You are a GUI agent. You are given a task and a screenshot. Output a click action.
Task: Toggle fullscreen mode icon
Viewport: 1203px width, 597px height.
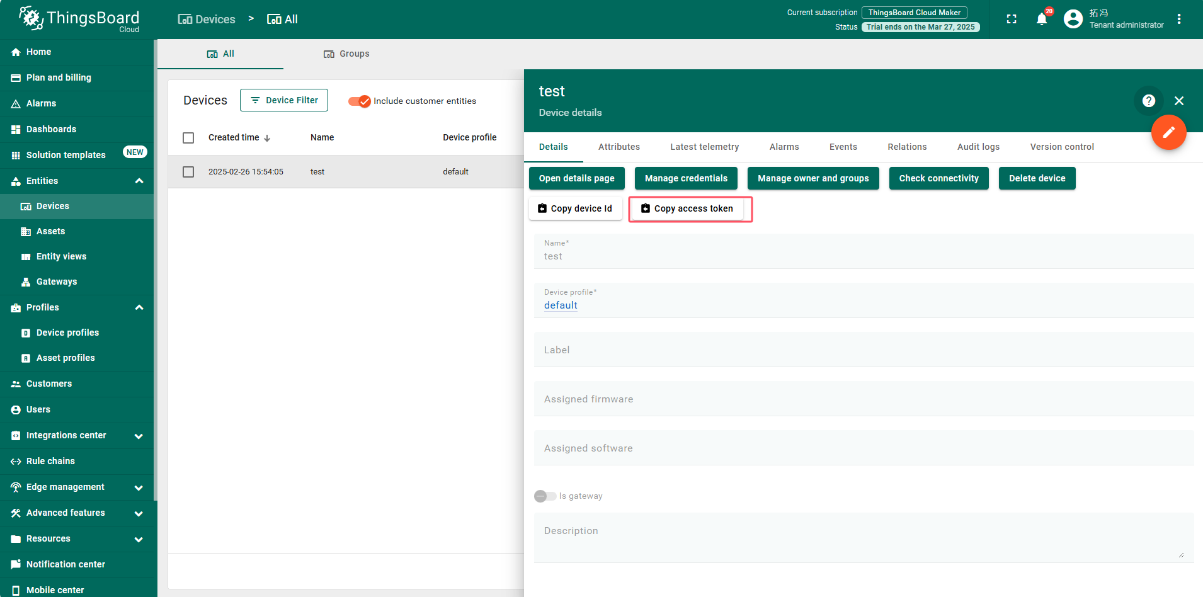1012,19
